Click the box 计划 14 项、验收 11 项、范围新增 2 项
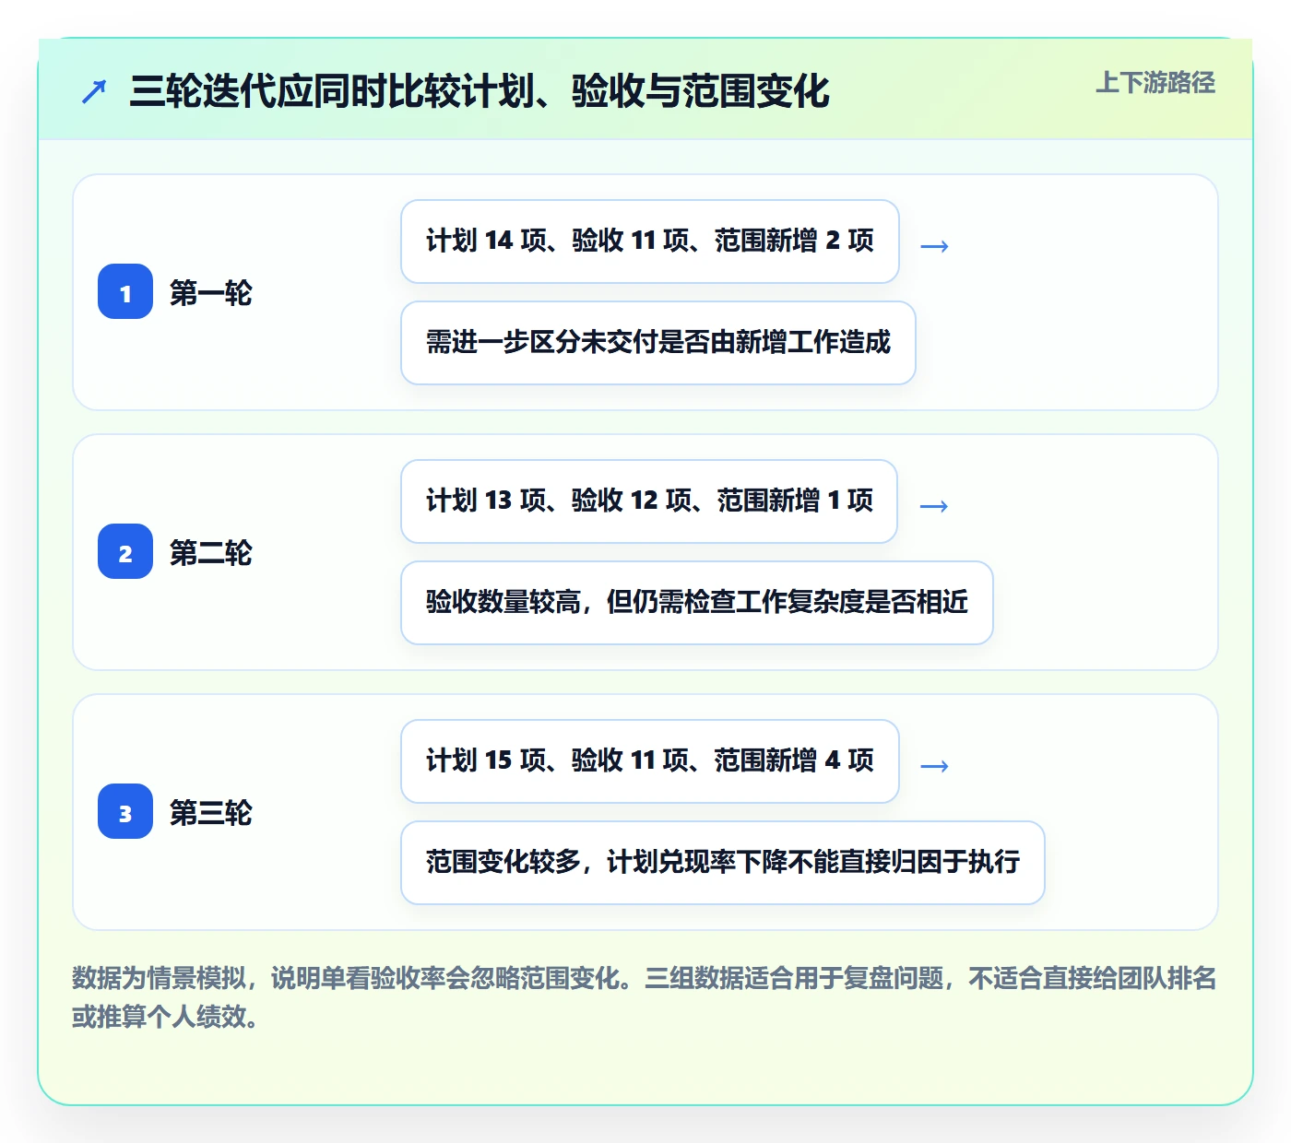 [x=650, y=242]
